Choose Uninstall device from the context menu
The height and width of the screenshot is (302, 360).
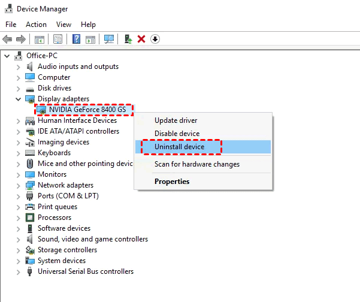coord(179,147)
